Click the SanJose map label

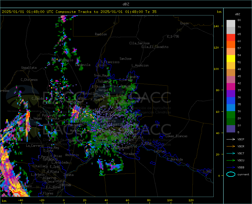(125, 59)
